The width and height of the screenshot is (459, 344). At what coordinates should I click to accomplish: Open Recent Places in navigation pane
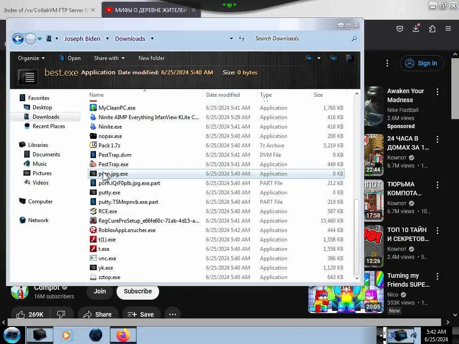[x=48, y=126]
